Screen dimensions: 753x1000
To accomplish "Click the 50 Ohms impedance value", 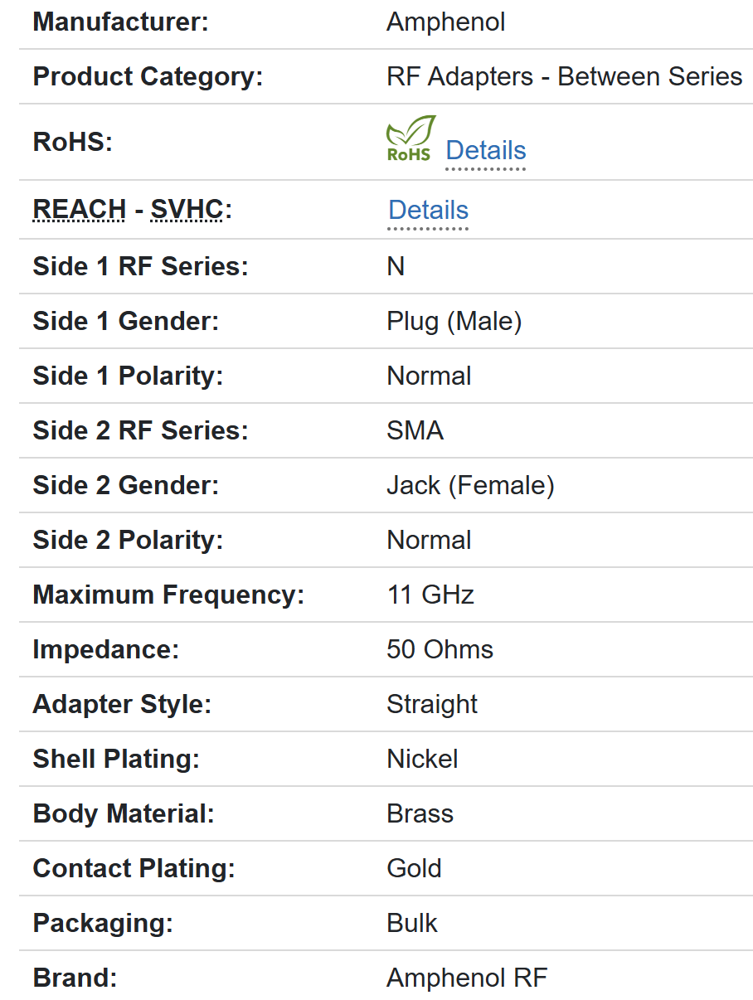I will point(440,650).
